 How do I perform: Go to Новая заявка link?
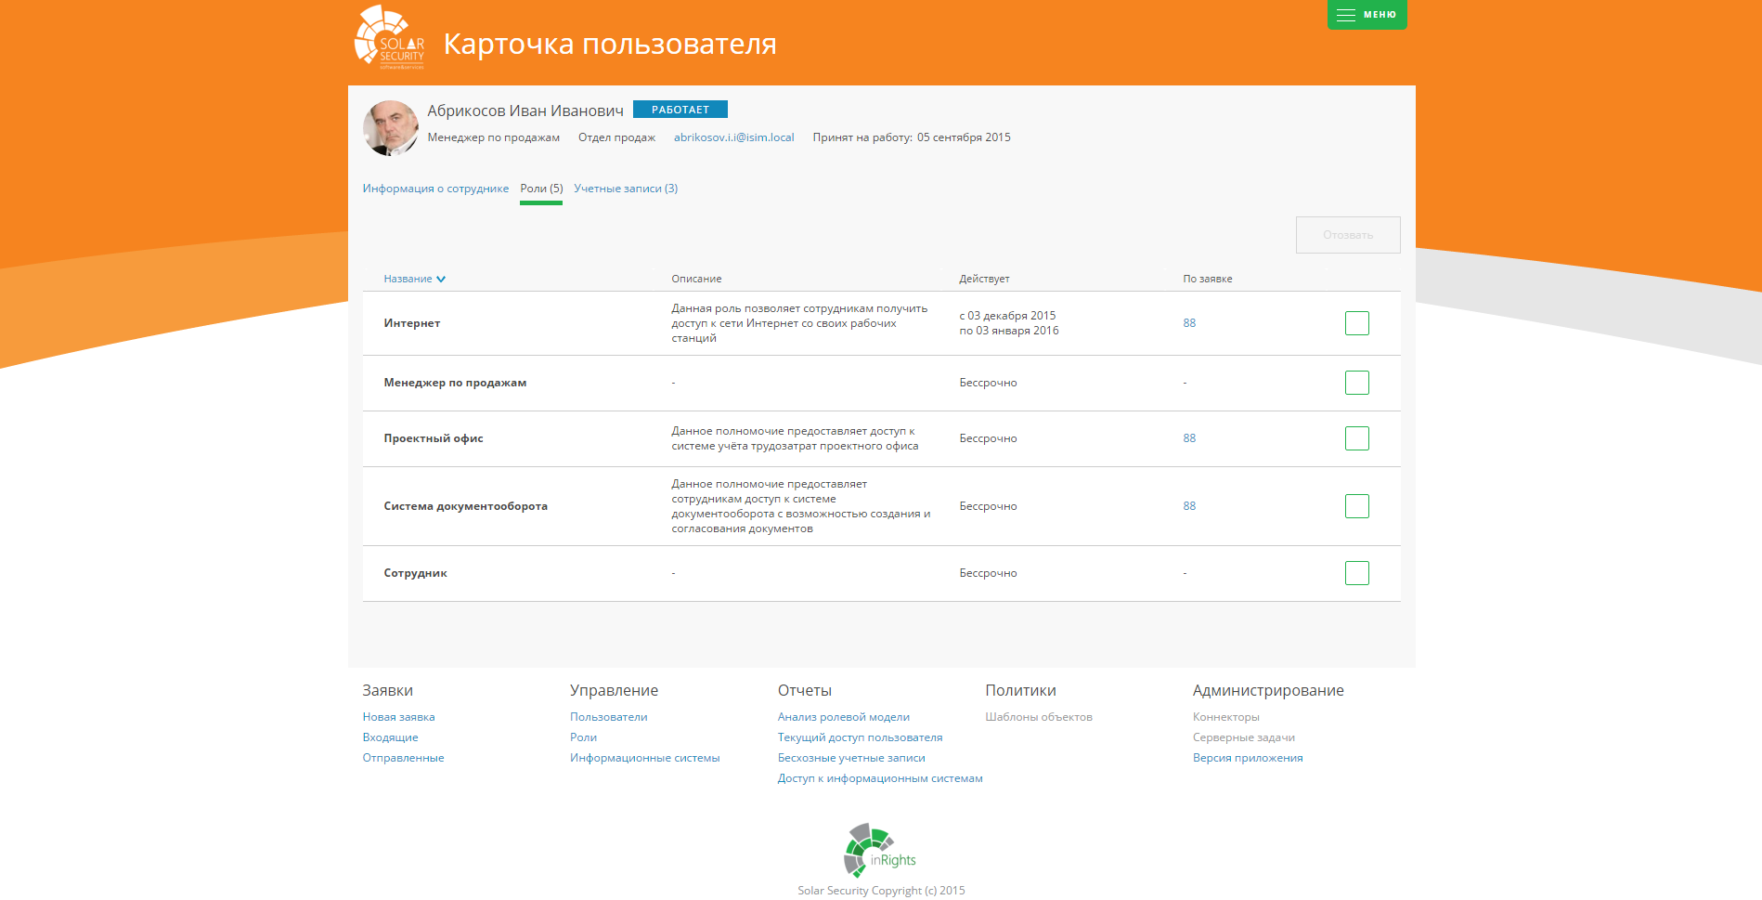[x=398, y=717]
